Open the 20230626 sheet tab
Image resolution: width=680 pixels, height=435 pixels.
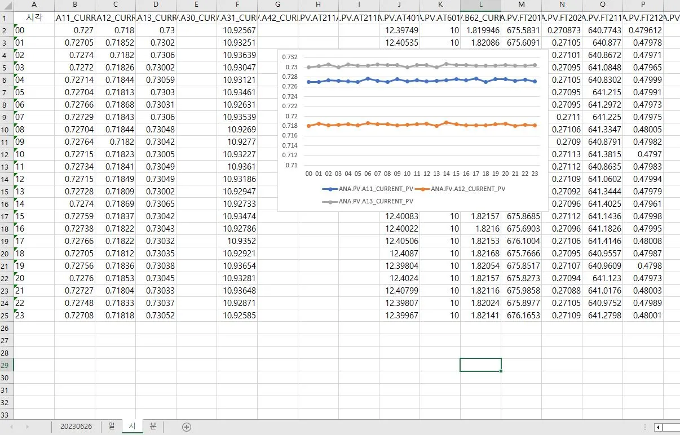76,427
